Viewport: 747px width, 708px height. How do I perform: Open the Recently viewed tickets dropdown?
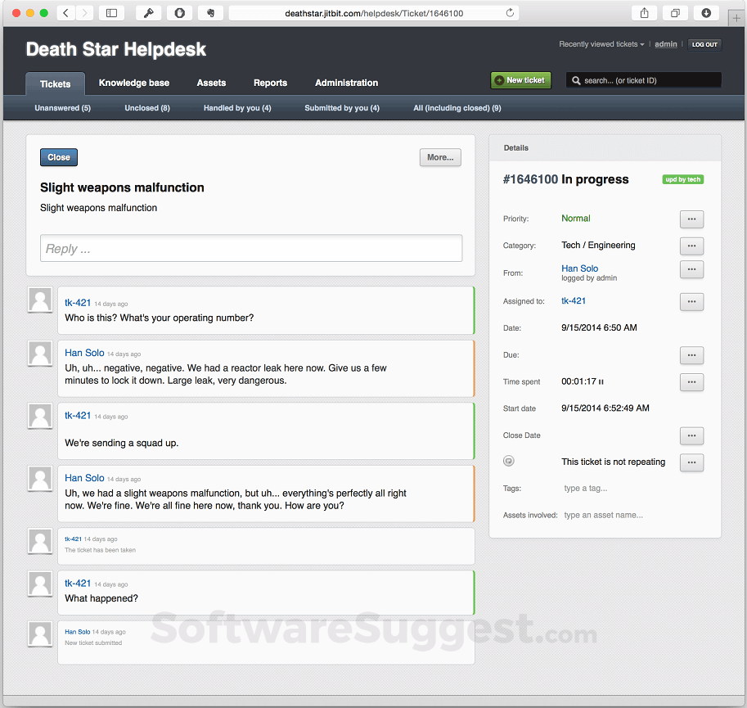(601, 43)
